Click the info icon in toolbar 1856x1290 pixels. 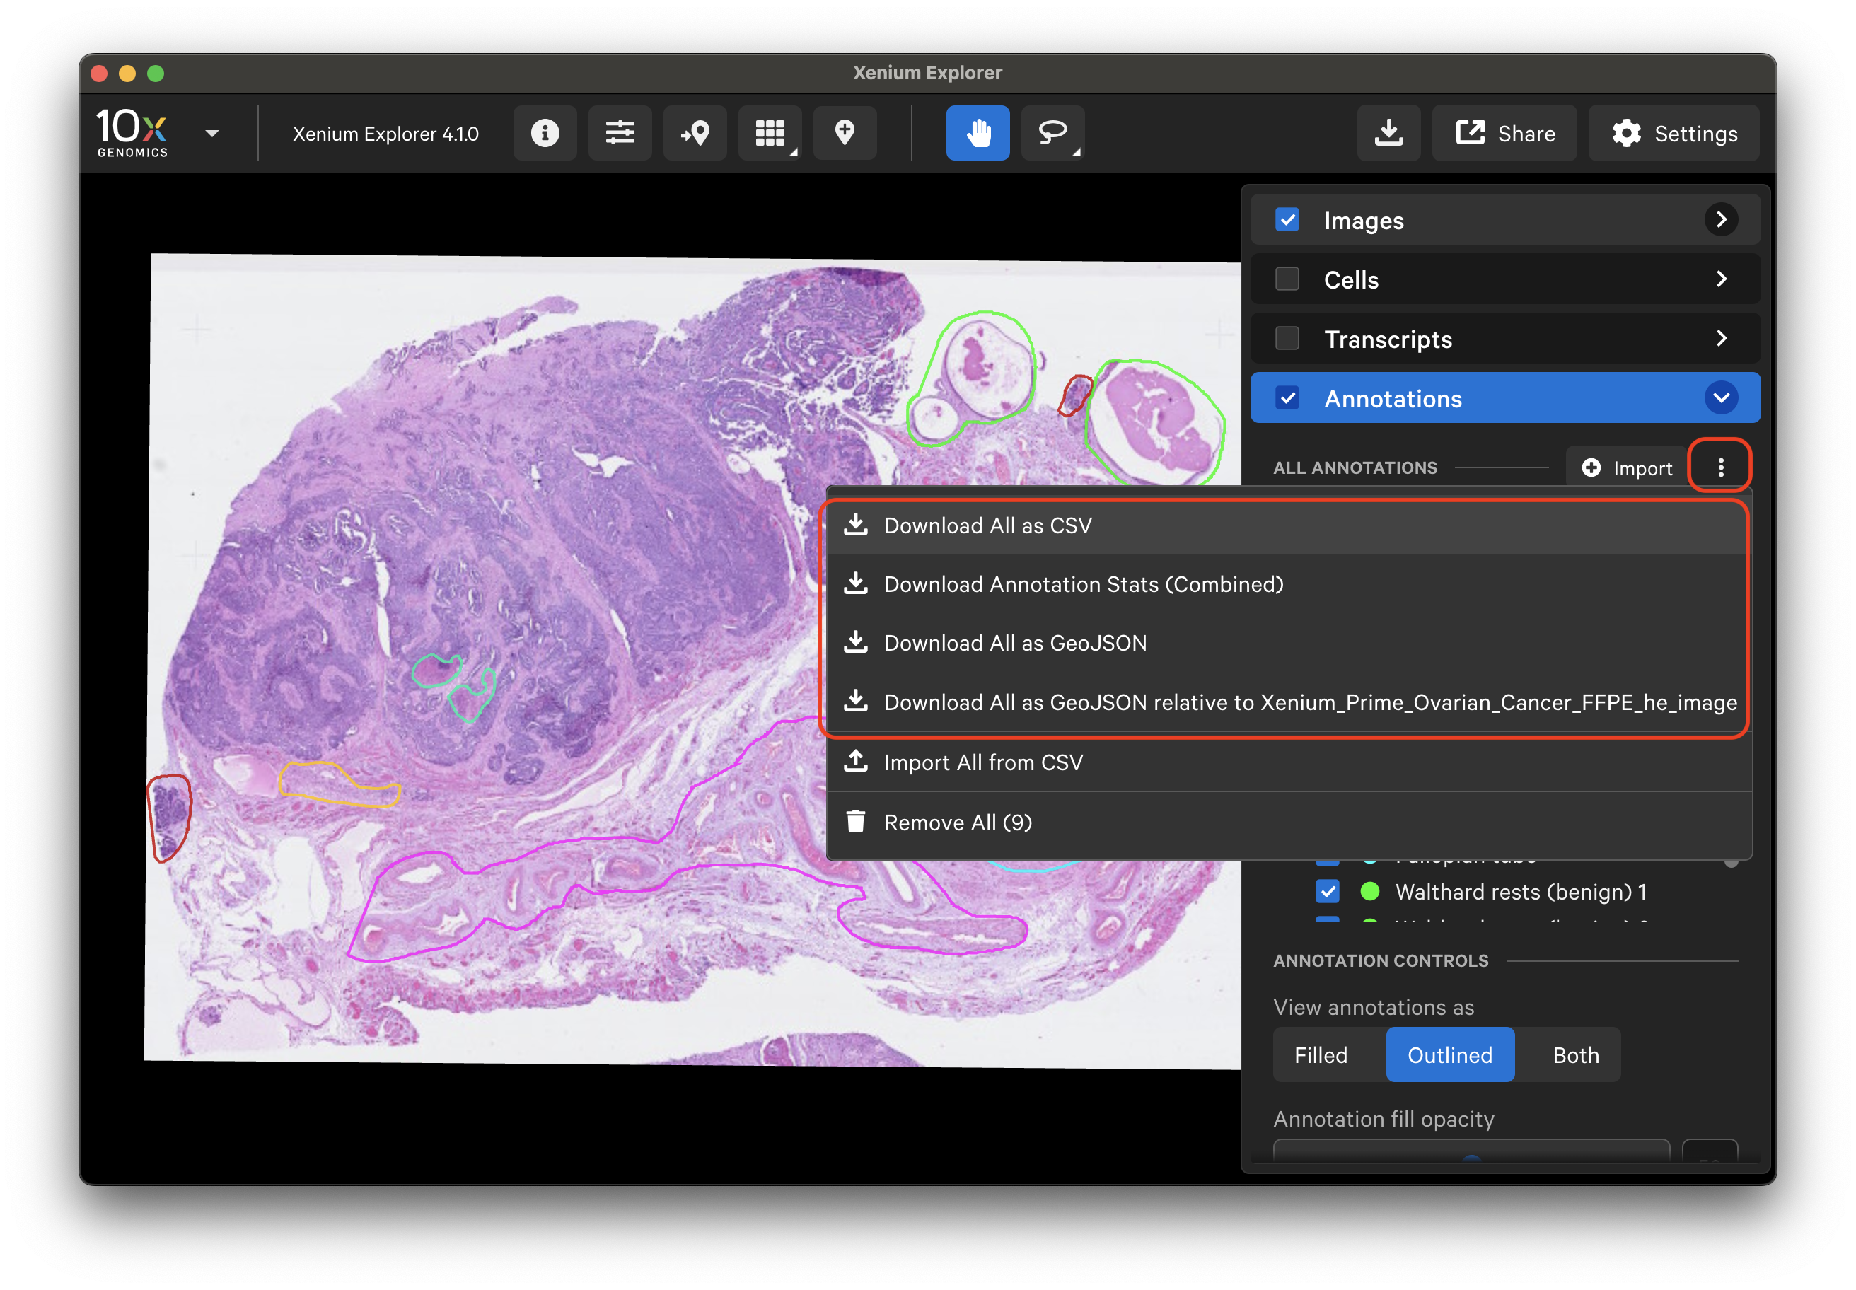545,134
